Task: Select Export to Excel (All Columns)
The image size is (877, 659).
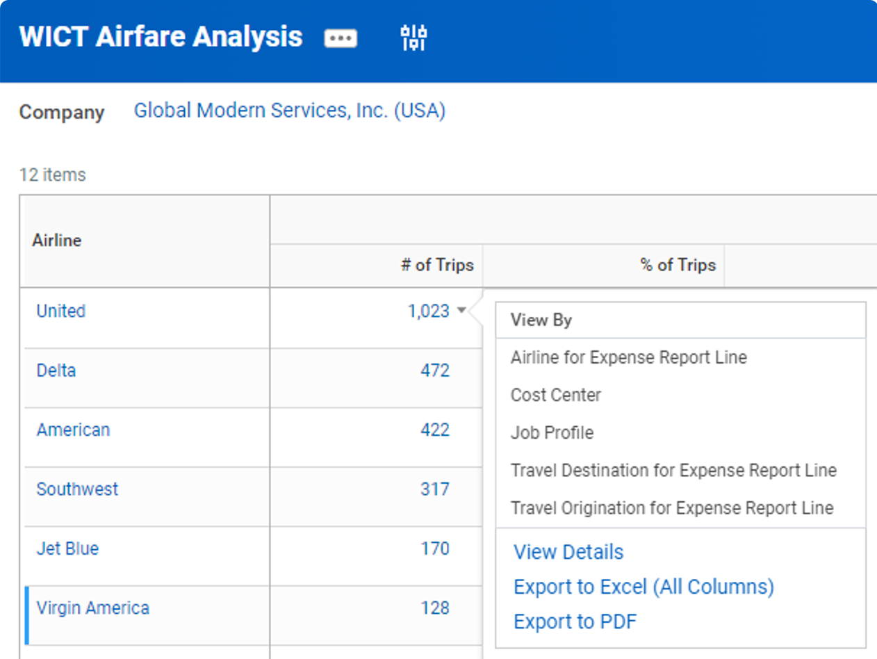Action: point(644,587)
